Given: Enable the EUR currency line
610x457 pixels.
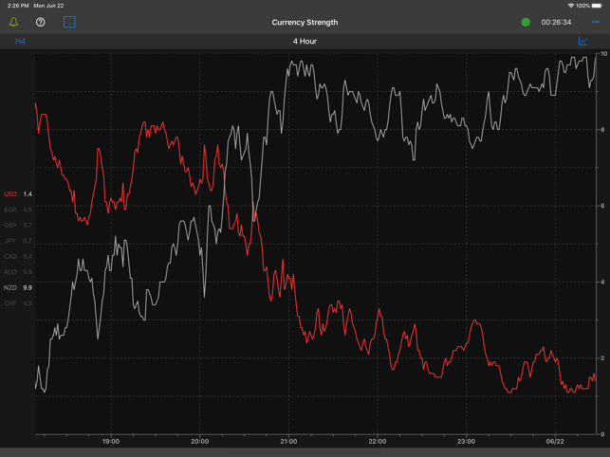Looking at the screenshot, I should point(17,210).
